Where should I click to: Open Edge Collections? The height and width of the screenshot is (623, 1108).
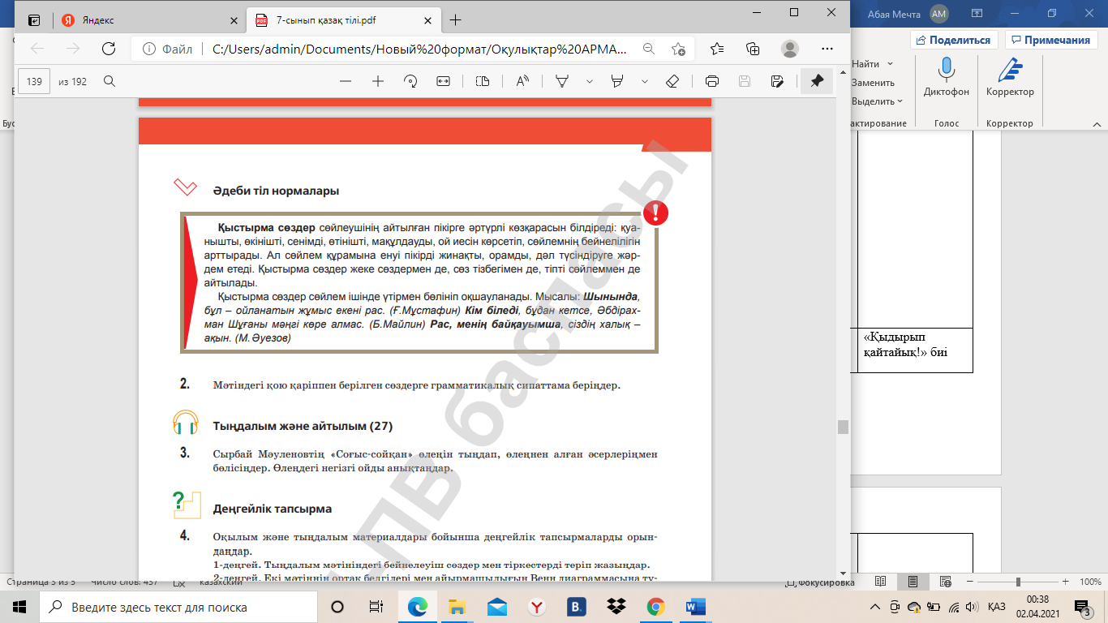[753, 49]
